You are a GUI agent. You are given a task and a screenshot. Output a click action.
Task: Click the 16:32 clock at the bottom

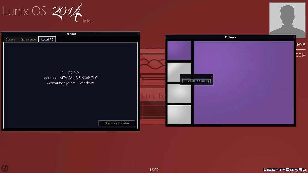[x=154, y=170]
